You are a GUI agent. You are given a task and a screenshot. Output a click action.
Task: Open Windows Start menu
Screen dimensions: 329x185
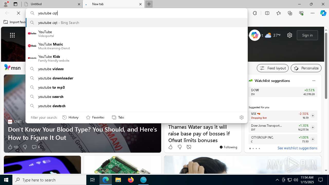[6, 180]
